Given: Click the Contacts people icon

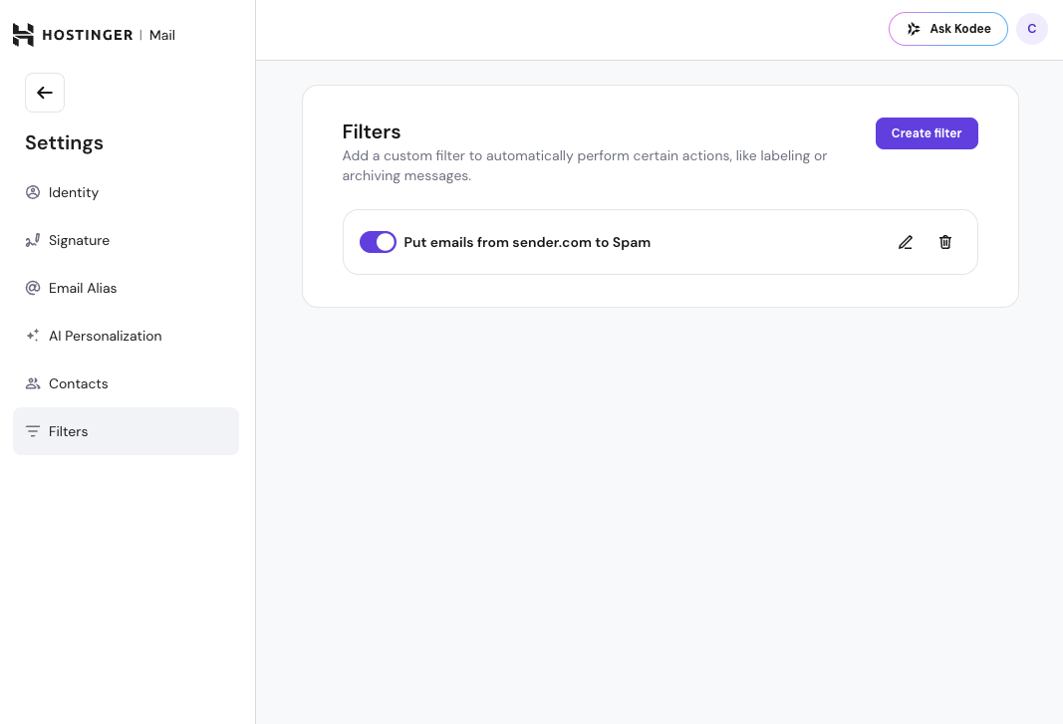Looking at the screenshot, I should 33,383.
